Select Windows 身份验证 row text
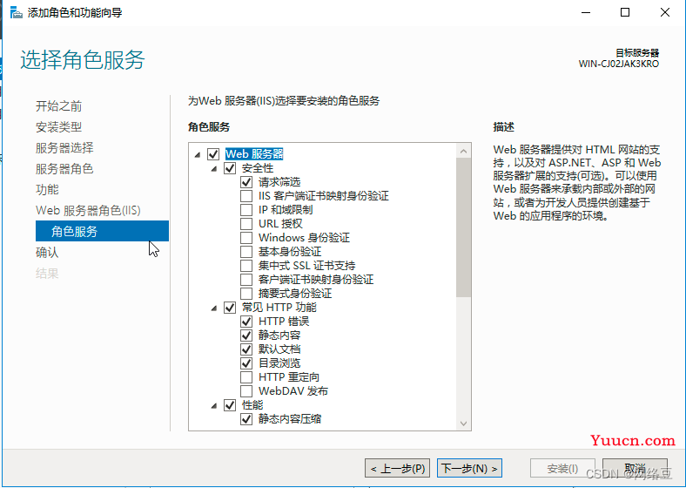This screenshot has width=686, height=488. point(304,238)
